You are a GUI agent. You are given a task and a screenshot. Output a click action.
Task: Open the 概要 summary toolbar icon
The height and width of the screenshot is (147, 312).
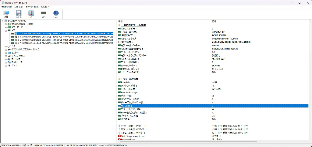pyautogui.click(x=6, y=14)
